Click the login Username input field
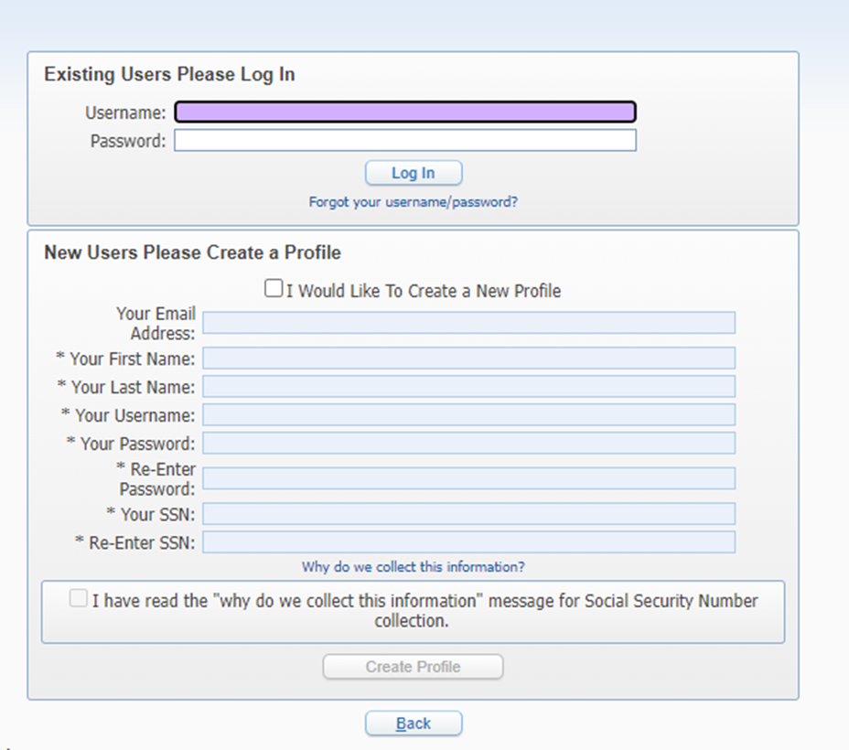Viewport: 849px width, 750px height. pos(404,112)
